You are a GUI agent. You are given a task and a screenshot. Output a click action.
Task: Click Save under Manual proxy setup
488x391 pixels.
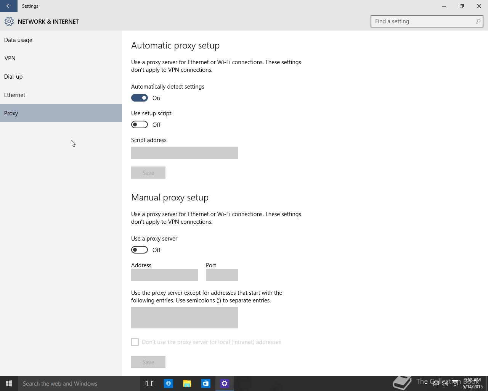[148, 362]
